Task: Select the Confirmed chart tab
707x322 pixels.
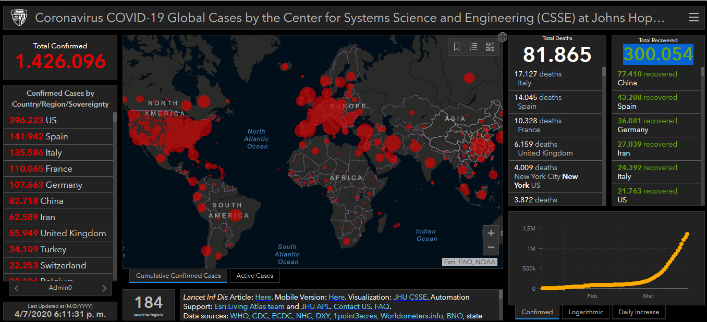Action: (x=537, y=312)
